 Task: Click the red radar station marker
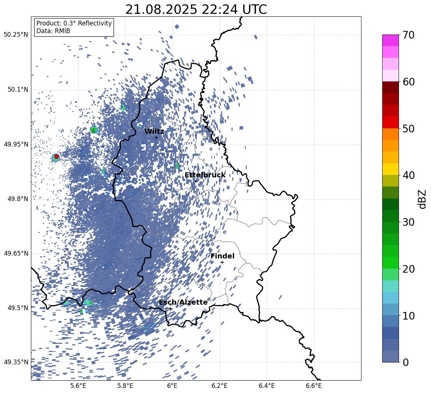click(56, 157)
